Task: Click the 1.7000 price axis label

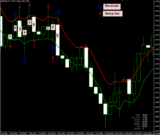Action: point(157,98)
